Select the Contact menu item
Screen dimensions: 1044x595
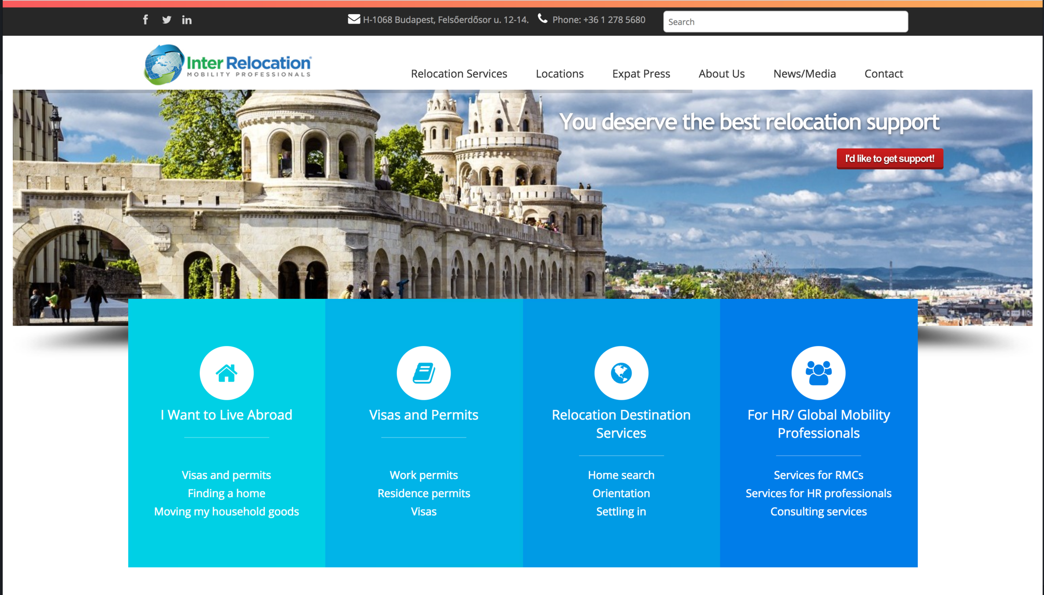coord(884,74)
